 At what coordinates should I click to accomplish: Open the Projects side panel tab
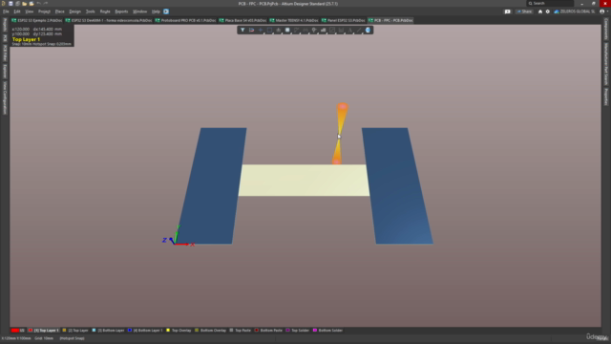(x=5, y=25)
